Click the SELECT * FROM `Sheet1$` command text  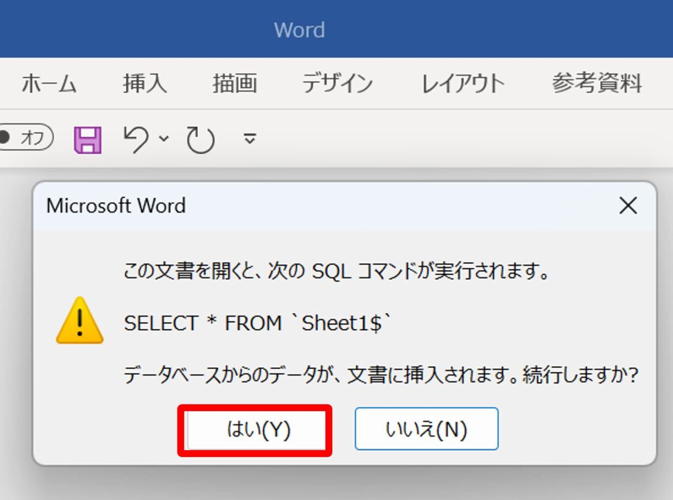[257, 324]
